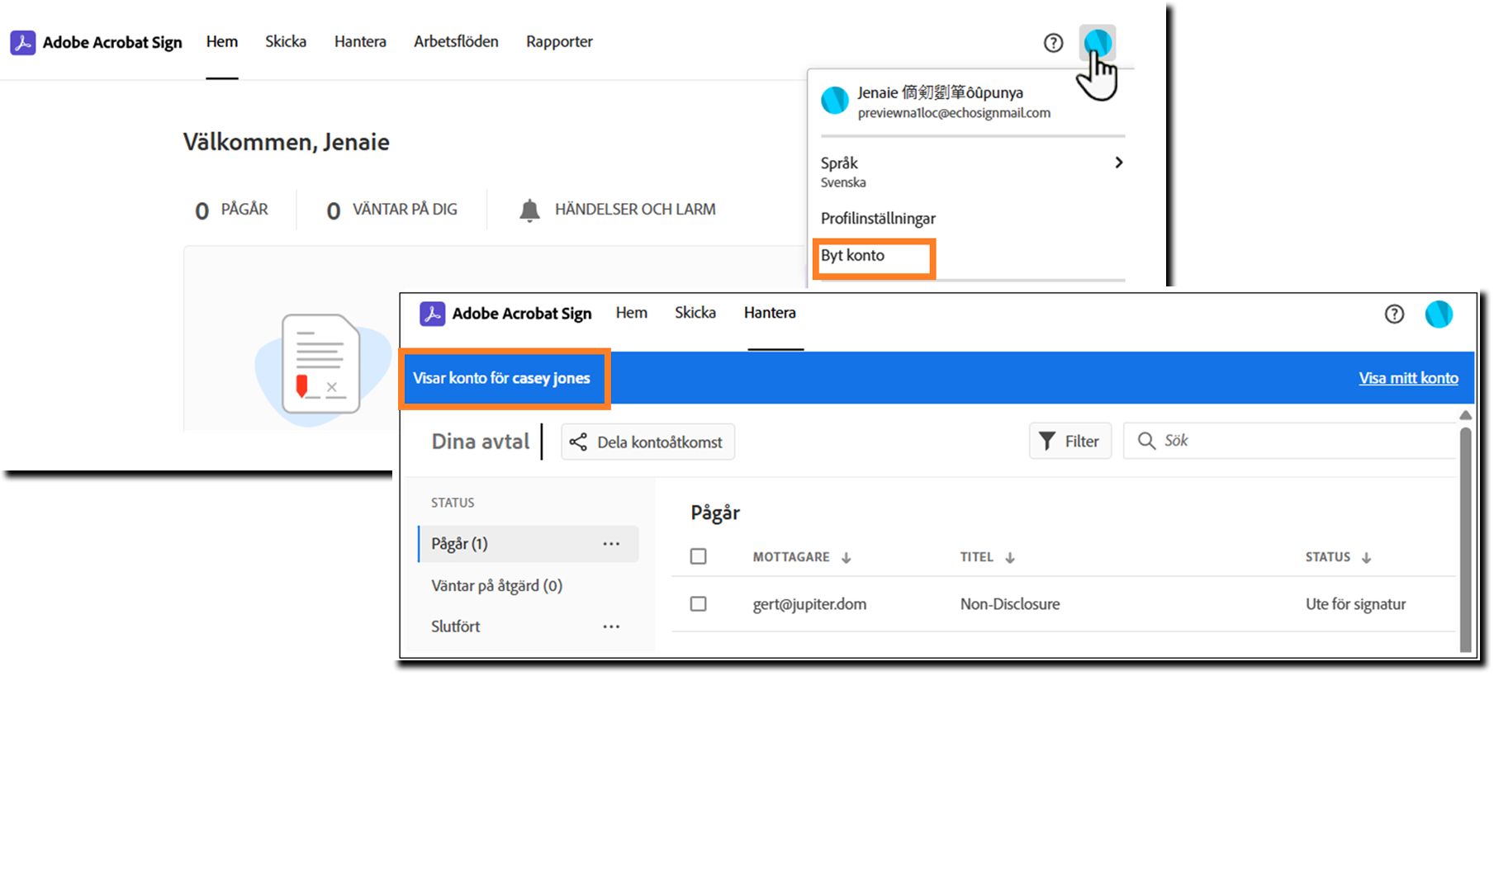Open the Hem tab in back window
The image size is (1494, 884).
tap(222, 42)
